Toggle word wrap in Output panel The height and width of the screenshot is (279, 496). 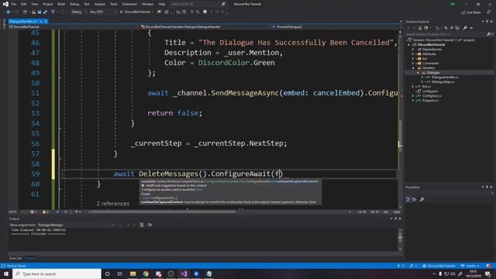click(x=150, y=225)
